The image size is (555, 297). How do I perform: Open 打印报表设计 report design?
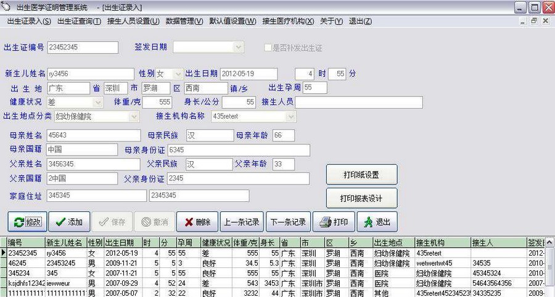361,198
